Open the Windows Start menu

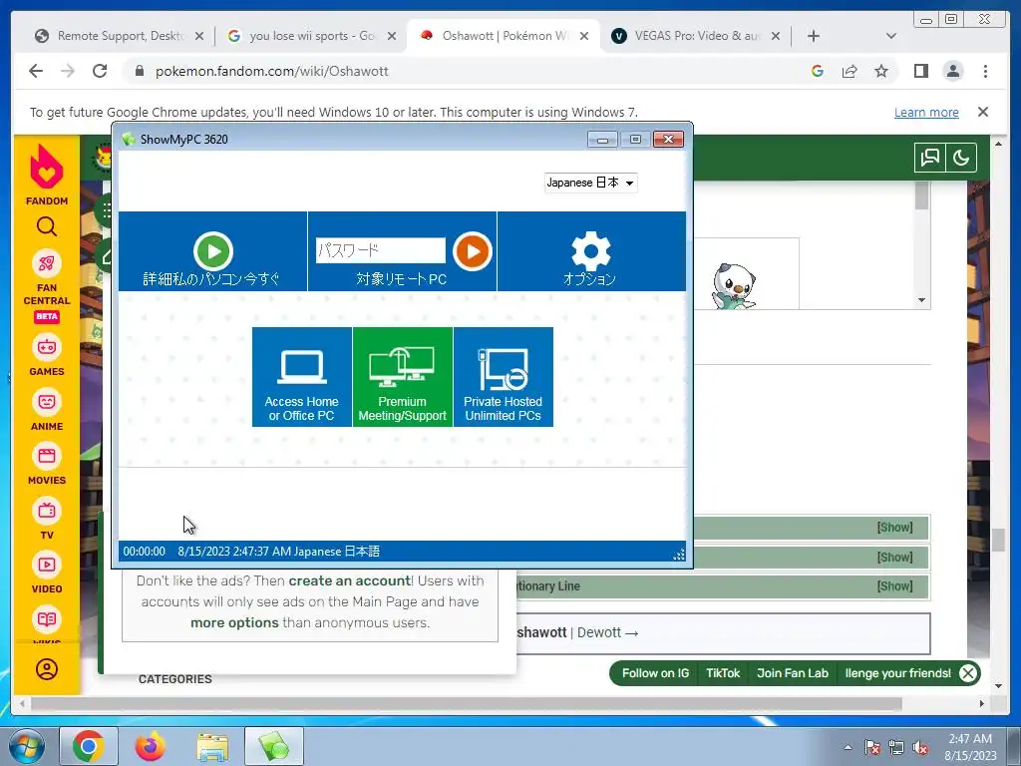pyautogui.click(x=27, y=747)
